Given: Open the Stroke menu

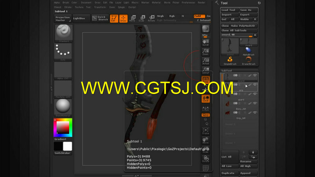Looking at the screenshot, I should [68, 7].
